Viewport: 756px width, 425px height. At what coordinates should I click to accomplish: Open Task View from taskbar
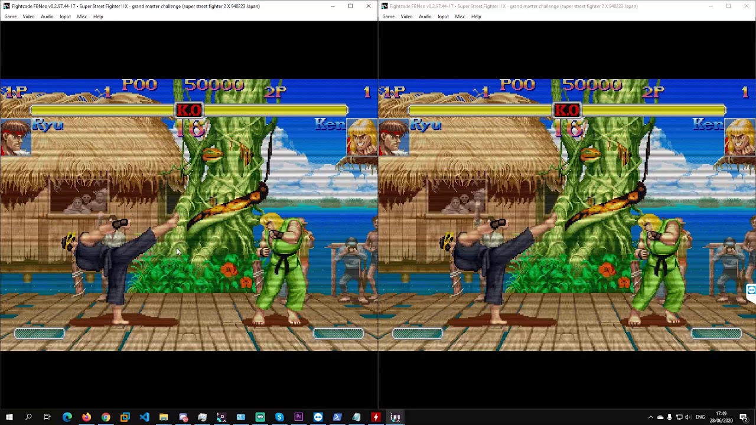(x=47, y=417)
